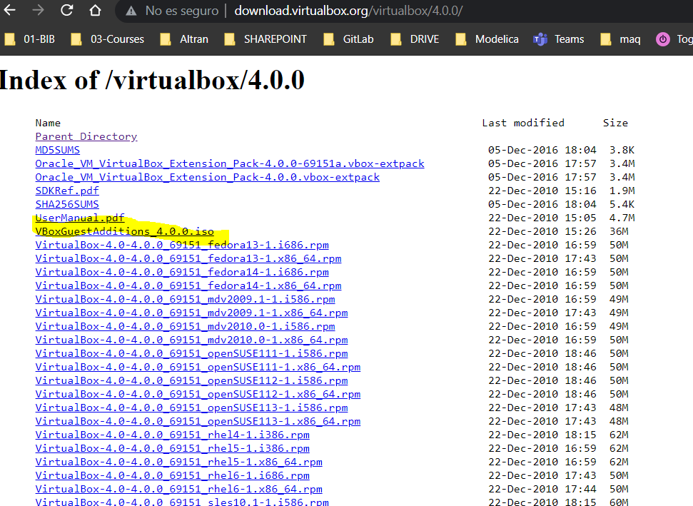Open the Altran bookmark folder
Viewport: 693px width, 506px height.
(184, 39)
